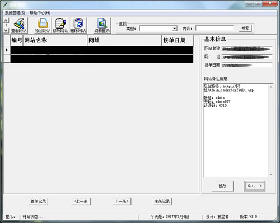Viewport: 280px width, 223px height.
Task: Click the 编号 column header
Action: click(17, 40)
